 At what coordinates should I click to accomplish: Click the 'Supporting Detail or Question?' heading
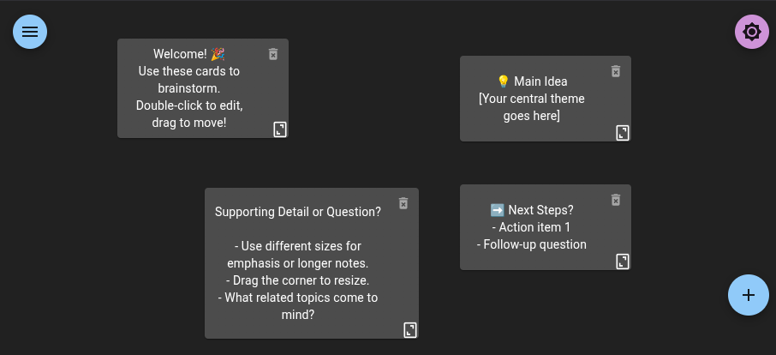tap(297, 212)
